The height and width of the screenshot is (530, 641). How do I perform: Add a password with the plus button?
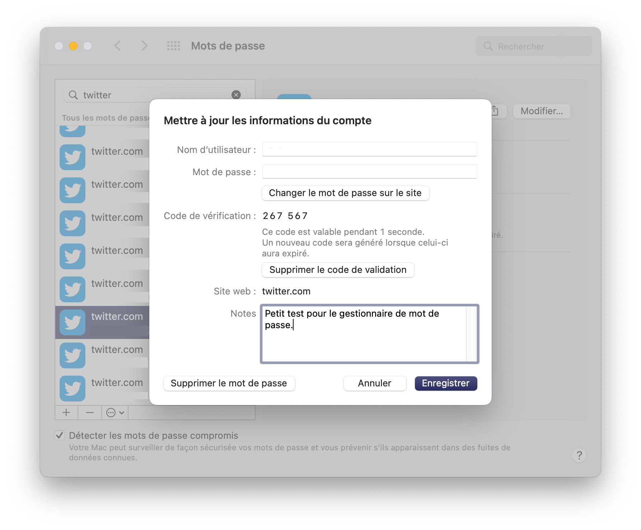click(66, 413)
